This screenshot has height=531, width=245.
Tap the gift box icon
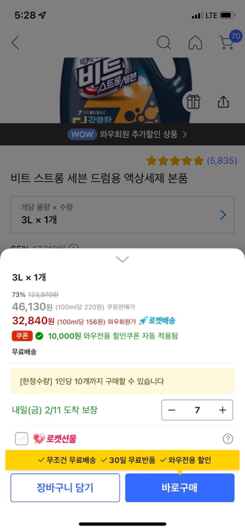pyautogui.click(x=193, y=102)
